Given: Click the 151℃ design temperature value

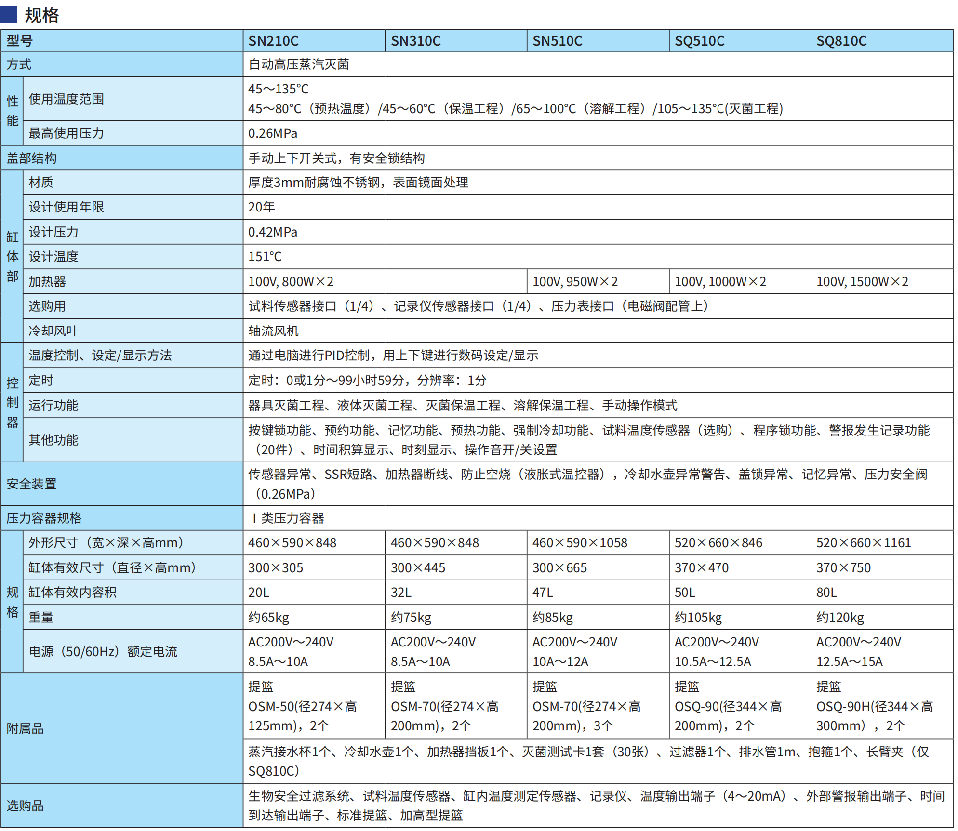Looking at the screenshot, I should [x=265, y=257].
